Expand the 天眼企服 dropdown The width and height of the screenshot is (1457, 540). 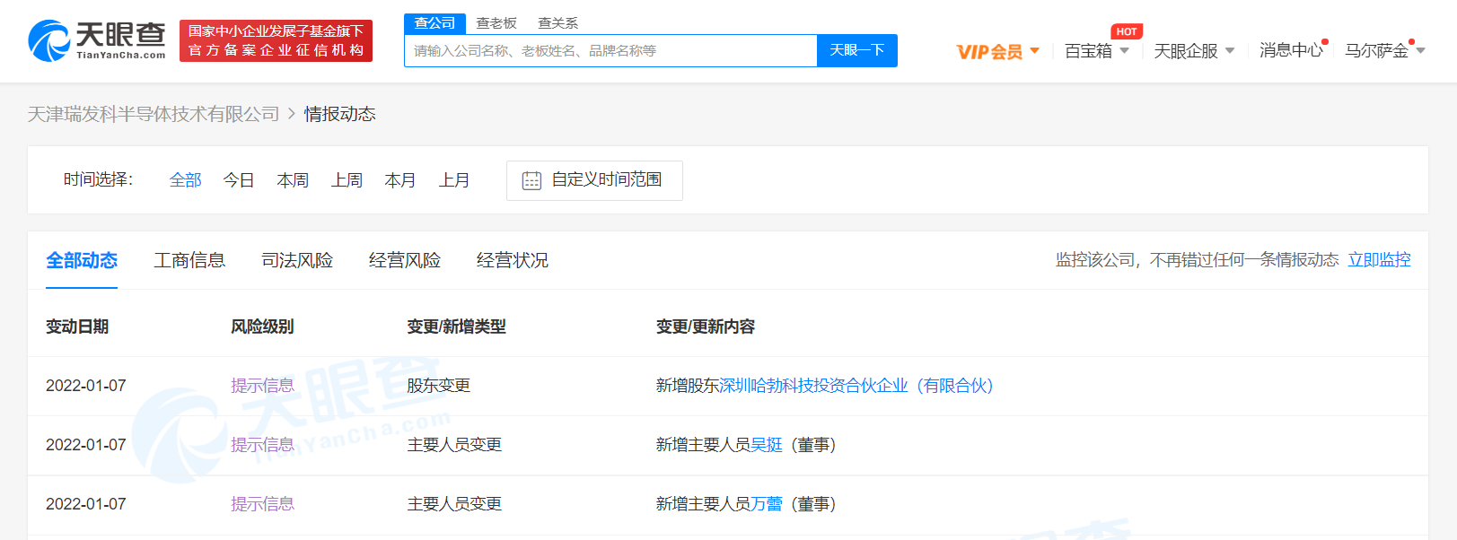[x=1193, y=51]
